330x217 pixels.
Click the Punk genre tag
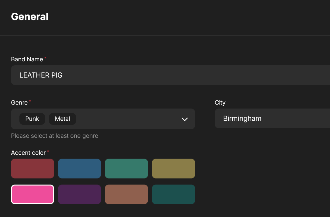tap(32, 119)
